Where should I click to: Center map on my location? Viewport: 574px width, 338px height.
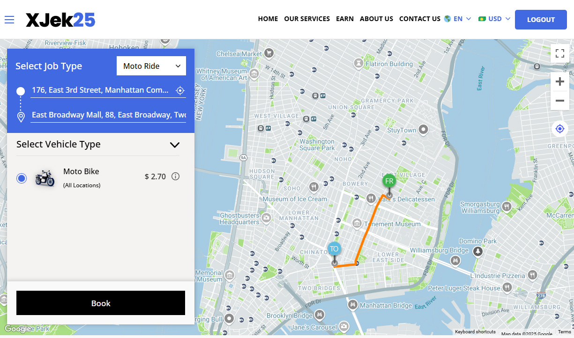559,128
